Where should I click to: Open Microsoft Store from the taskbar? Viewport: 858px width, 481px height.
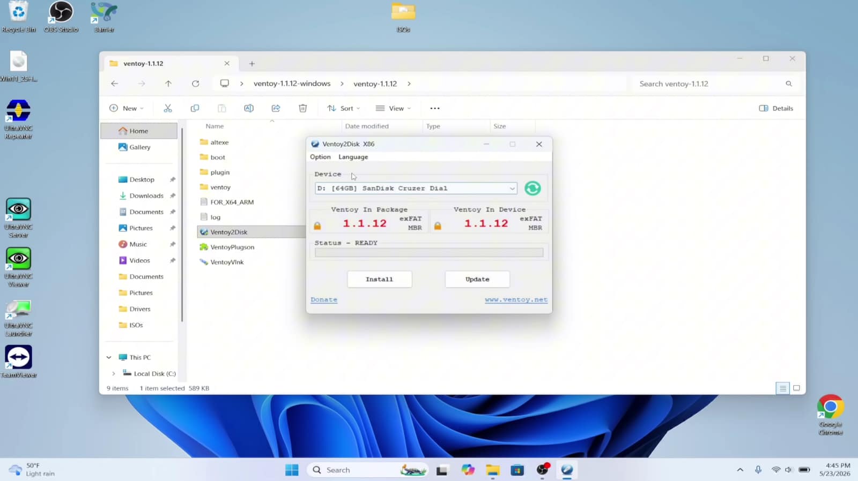(517, 470)
